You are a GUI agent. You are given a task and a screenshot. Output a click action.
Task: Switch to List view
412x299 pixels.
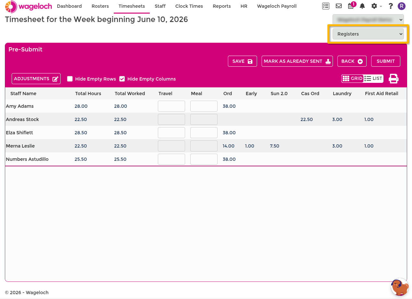click(373, 78)
